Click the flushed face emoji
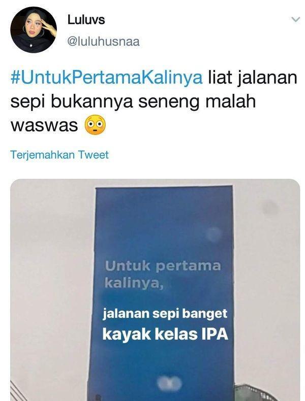This screenshot has width=305, height=401. 95,125
